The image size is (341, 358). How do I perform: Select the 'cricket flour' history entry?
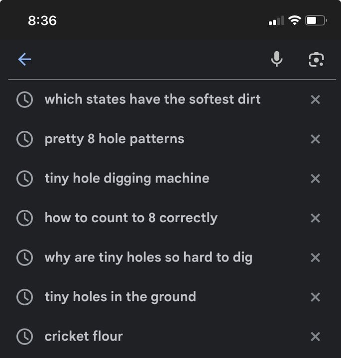[x=84, y=337]
